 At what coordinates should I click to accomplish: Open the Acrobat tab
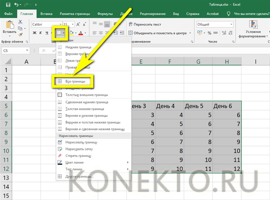click(x=213, y=14)
